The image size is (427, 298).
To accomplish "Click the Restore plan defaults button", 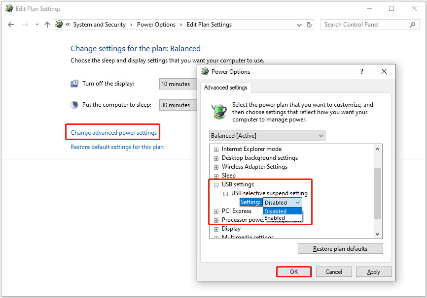I will 340,248.
